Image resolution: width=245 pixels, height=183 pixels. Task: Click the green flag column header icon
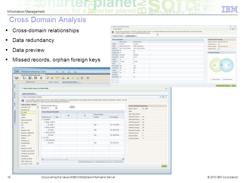pos(68,116)
